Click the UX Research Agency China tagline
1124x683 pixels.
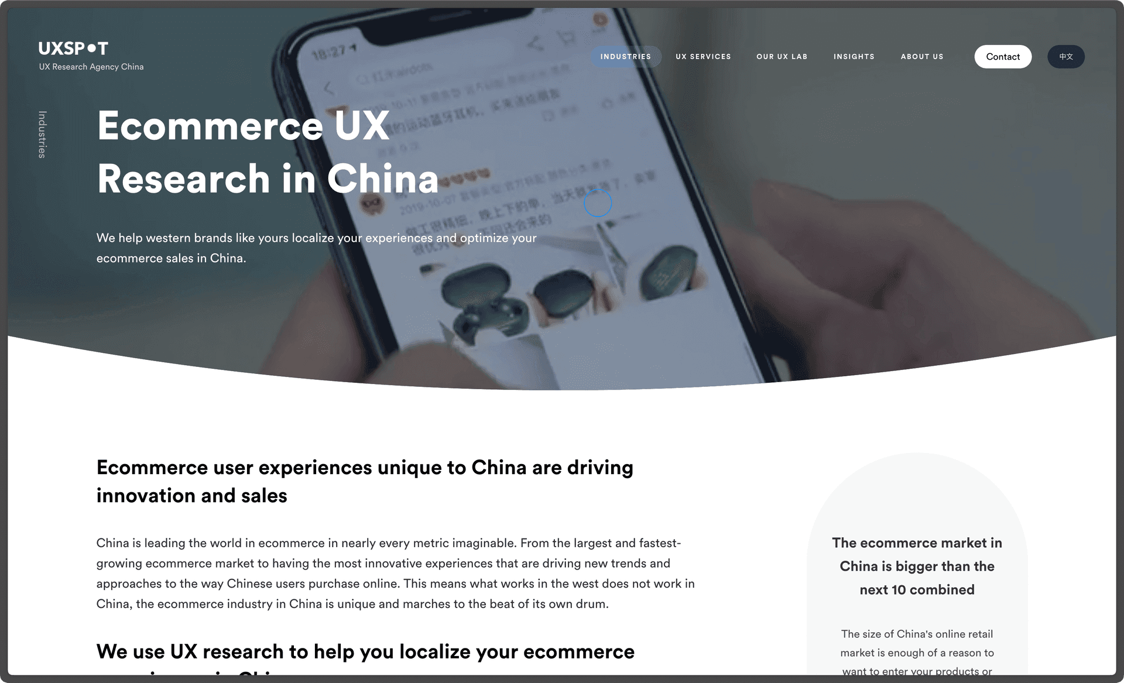coord(91,67)
